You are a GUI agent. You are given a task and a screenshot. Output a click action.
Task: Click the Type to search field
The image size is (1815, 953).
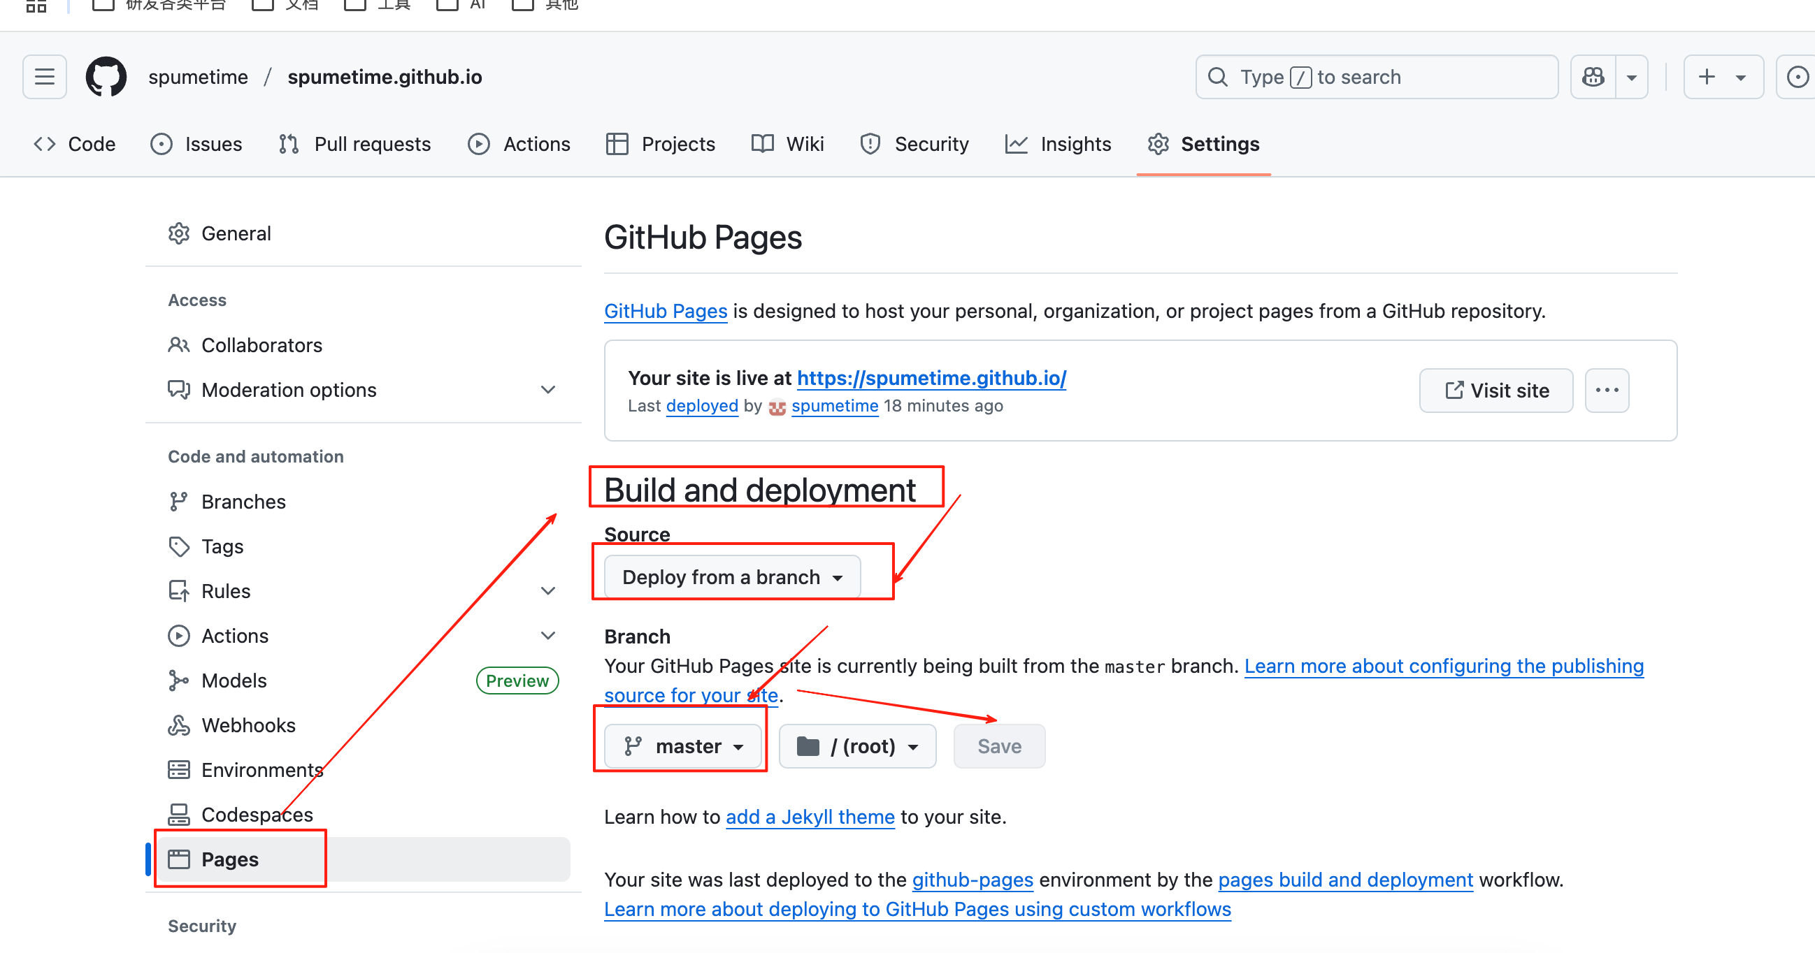[x=1374, y=76]
